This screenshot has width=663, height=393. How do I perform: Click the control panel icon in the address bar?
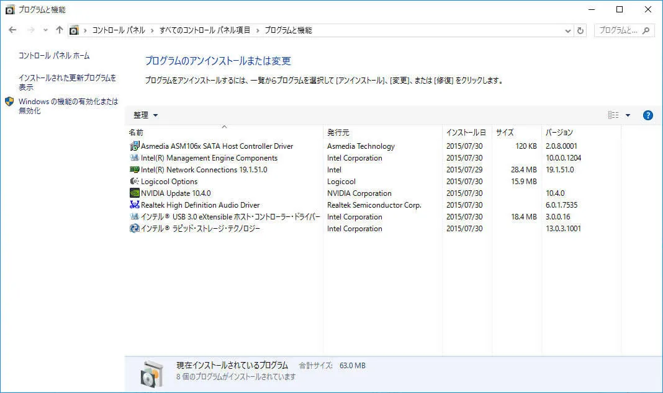click(x=74, y=30)
